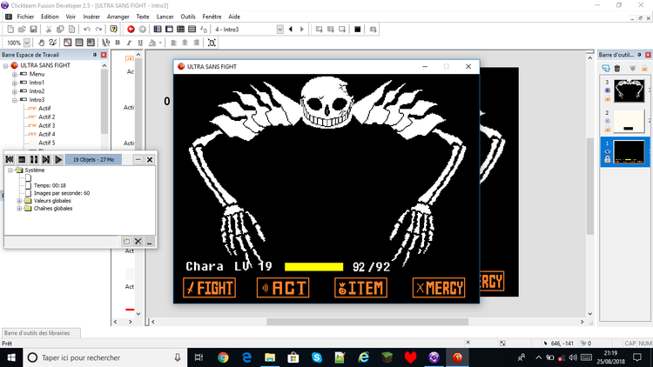Image resolution: width=653 pixels, height=367 pixels.
Task: Click the center object in frame icon
Action: (x=212, y=43)
